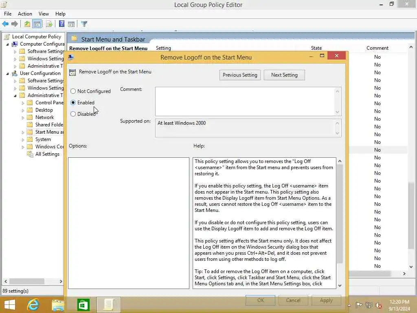417x313 pixels.
Task: Select the Disabled radio button
Action: (73, 114)
